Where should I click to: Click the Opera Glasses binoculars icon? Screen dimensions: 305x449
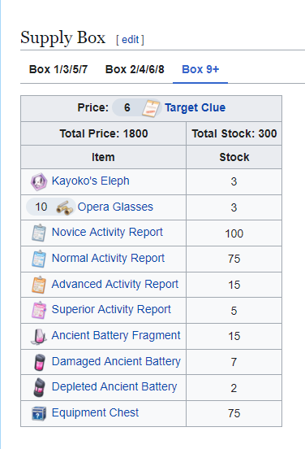65,207
